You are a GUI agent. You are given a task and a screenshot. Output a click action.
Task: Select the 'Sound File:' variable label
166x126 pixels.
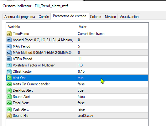tap(21, 116)
